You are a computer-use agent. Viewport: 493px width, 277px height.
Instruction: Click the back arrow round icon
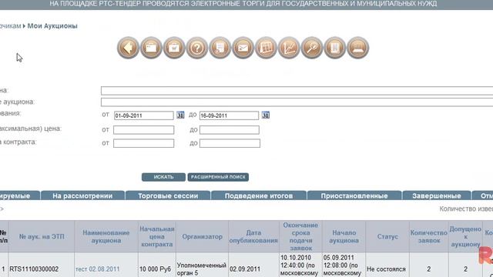click(x=128, y=48)
